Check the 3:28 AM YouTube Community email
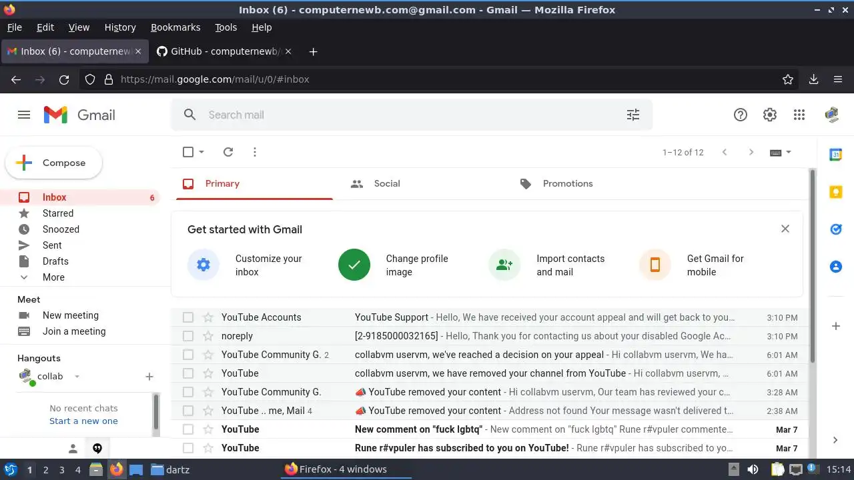Image resolution: width=854 pixels, height=480 pixels. (188, 392)
